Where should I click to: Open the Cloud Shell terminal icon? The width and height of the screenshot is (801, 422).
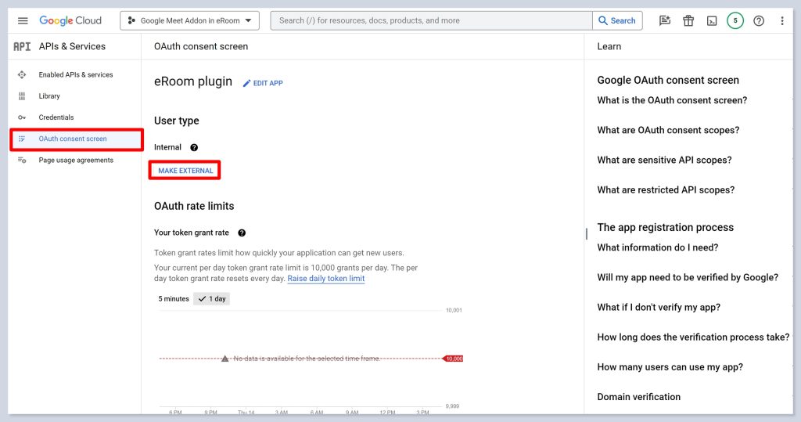[x=712, y=21]
